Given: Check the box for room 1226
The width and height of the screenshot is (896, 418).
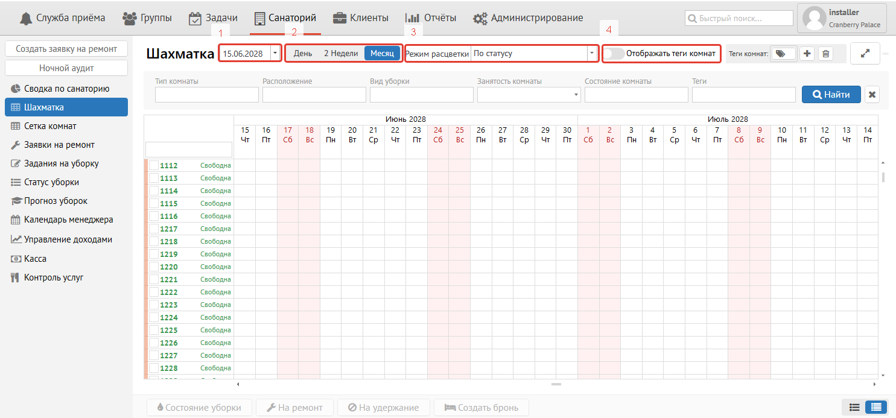Looking at the screenshot, I should 154,343.
